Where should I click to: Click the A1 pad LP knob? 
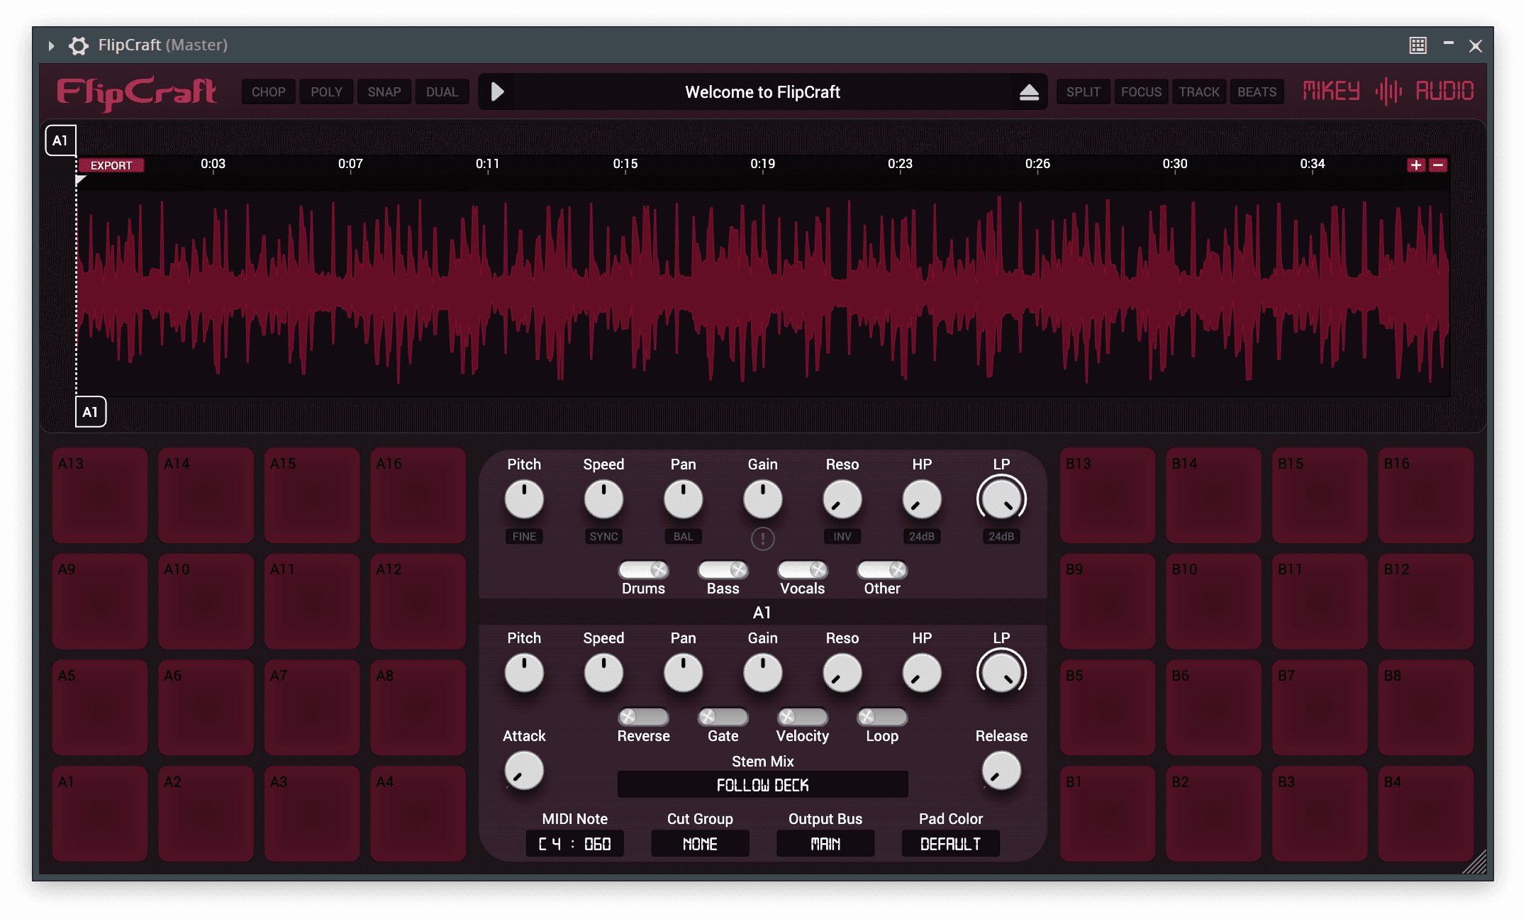(x=1001, y=673)
